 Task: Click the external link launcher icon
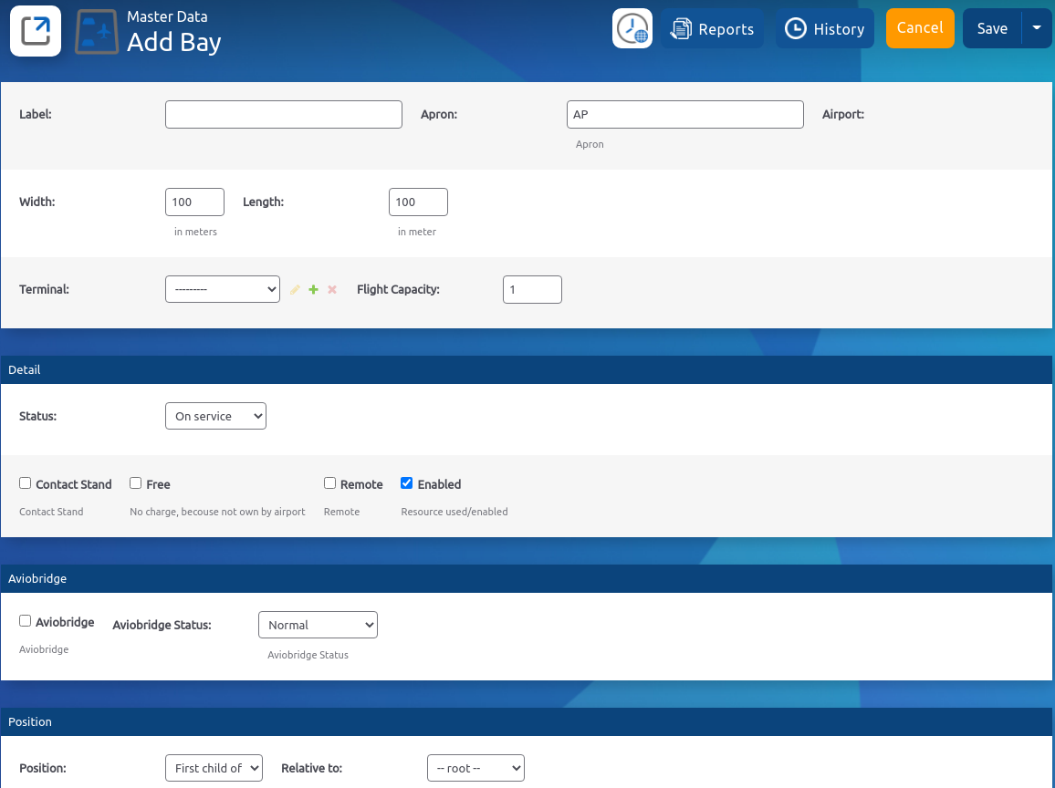click(36, 31)
